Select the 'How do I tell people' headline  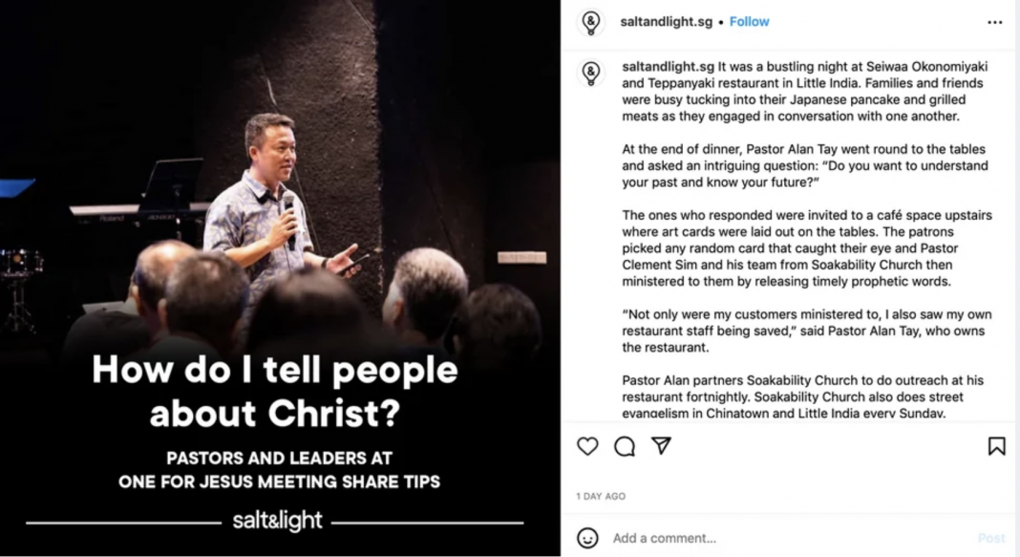click(274, 391)
